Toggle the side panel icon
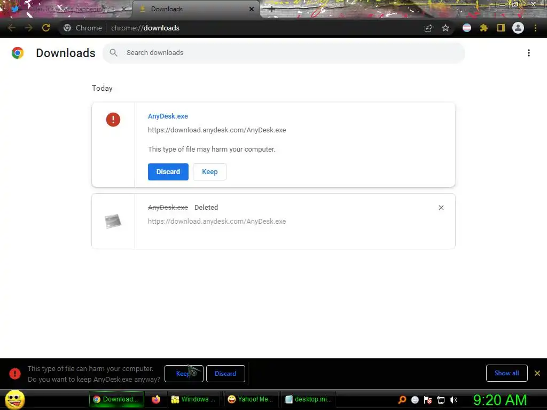 pos(501,28)
